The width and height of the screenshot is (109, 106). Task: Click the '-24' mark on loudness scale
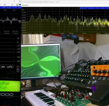click(18, 52)
